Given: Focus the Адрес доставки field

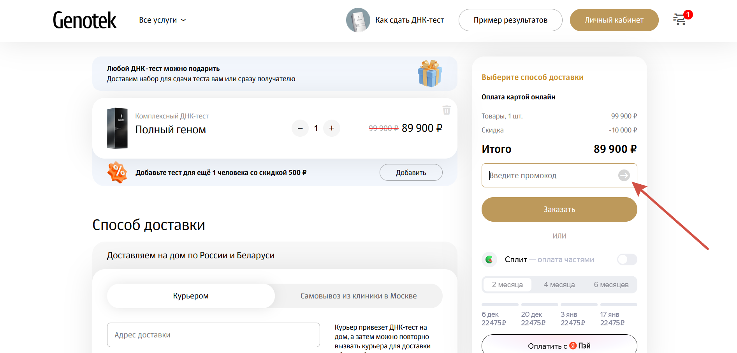Looking at the screenshot, I should [213, 335].
